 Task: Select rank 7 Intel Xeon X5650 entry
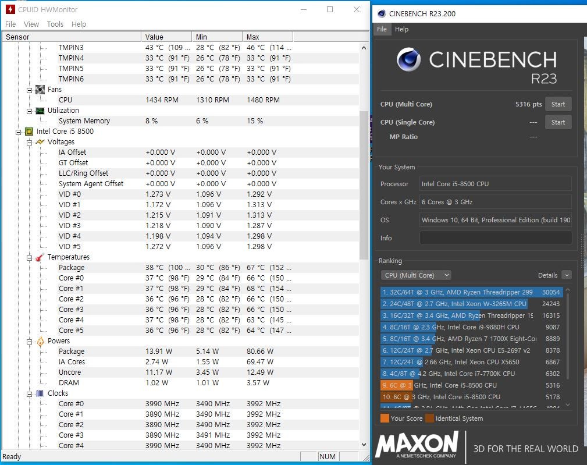471,362
